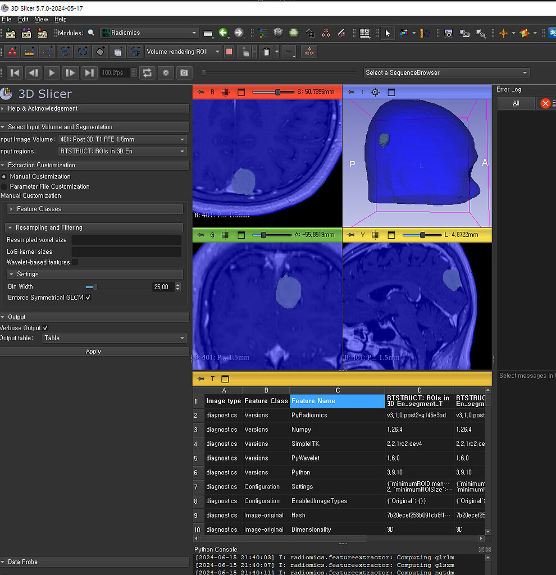Toggle the crosshair icon in toolbar

coord(503,33)
